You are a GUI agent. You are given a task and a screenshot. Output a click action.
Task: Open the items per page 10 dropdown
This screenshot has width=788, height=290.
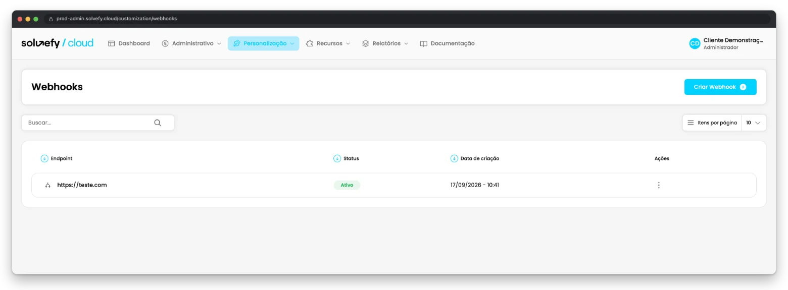point(753,123)
